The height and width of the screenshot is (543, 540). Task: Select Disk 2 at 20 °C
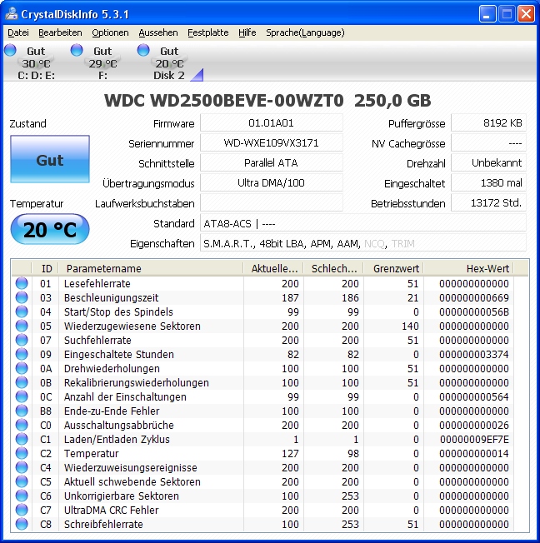coord(169,63)
